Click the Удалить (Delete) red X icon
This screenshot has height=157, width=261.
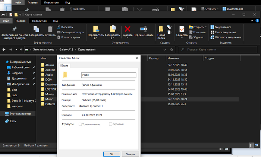128,29
